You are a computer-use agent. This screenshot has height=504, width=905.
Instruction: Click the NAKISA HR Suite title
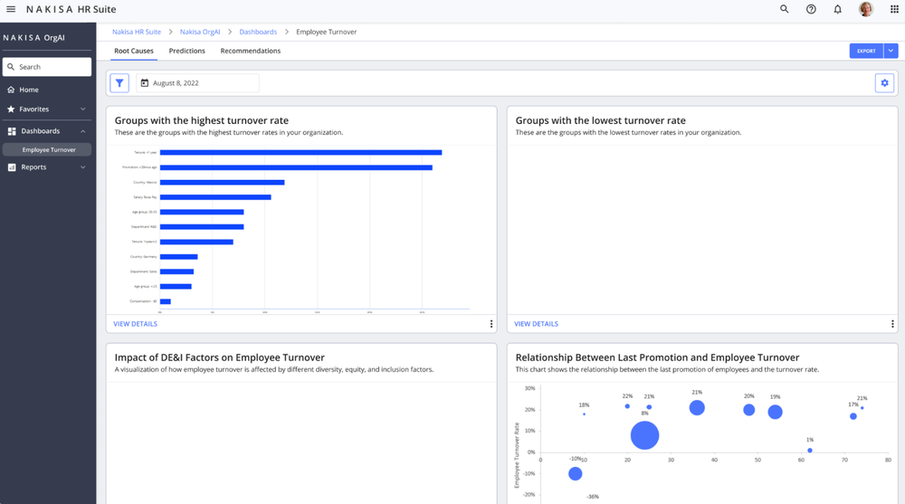point(71,9)
